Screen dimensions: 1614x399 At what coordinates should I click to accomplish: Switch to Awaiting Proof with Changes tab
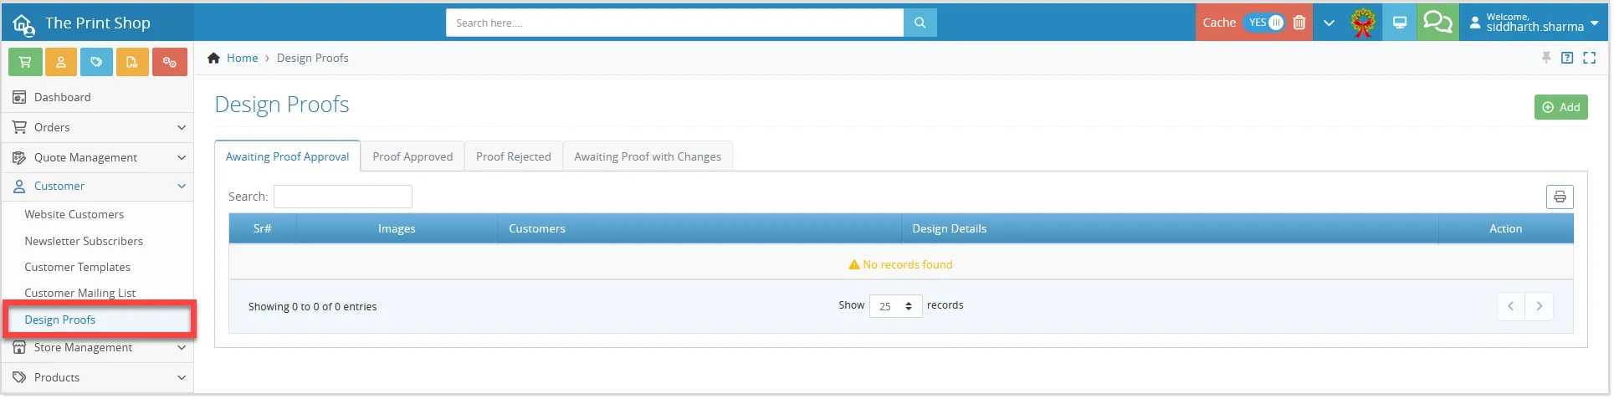coord(648,156)
